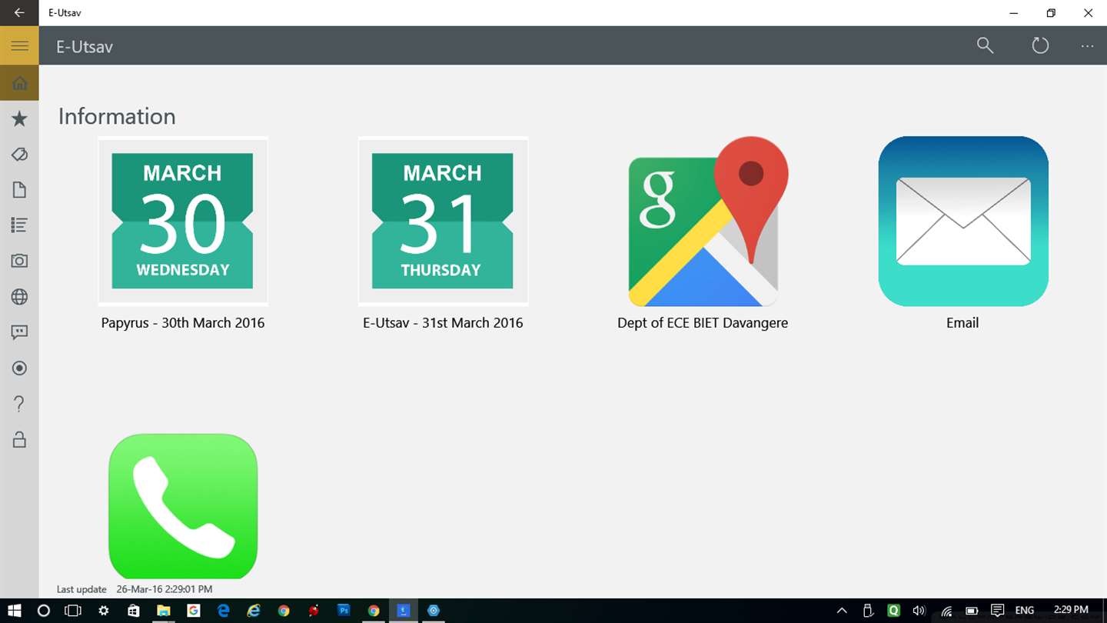Select the tag icon in sidebar
The height and width of the screenshot is (623, 1107).
[x=19, y=155]
